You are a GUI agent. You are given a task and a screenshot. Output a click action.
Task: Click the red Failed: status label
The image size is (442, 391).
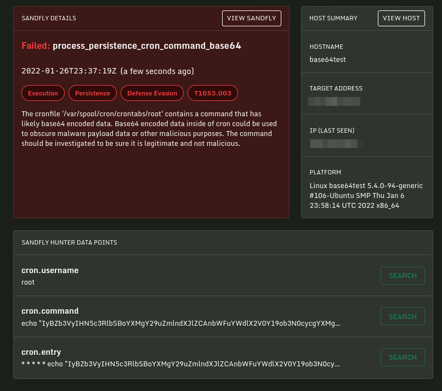[36, 46]
